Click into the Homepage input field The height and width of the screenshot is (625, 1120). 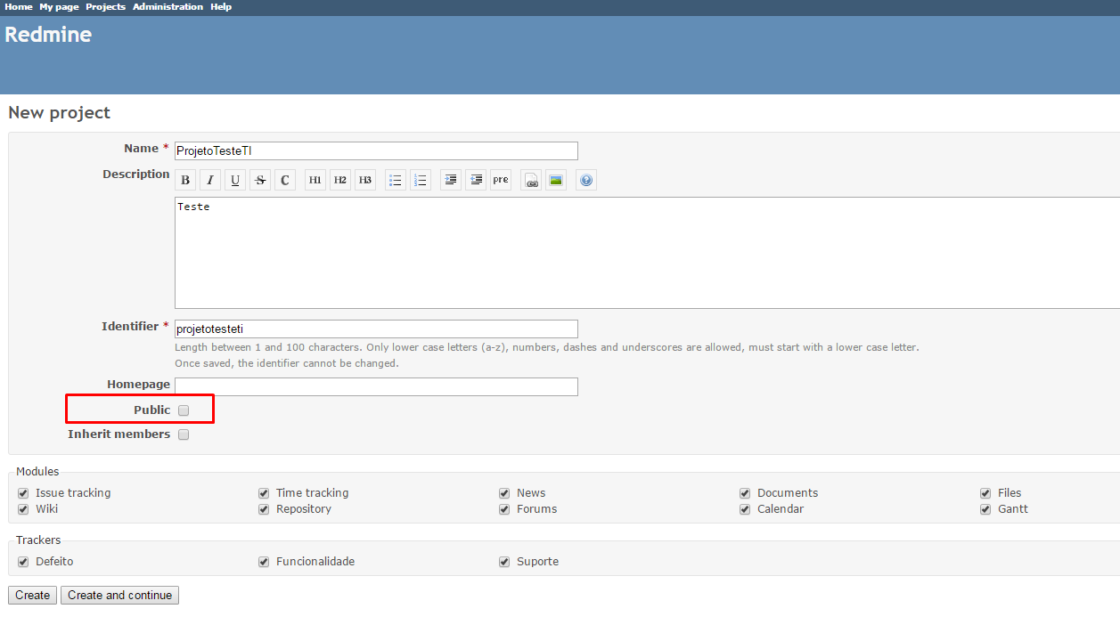[x=376, y=386]
